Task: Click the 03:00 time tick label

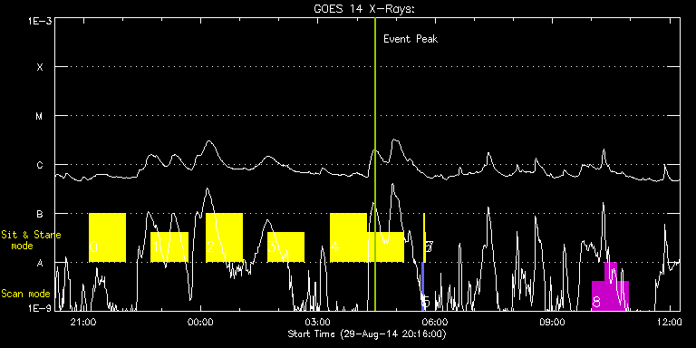Action: pos(318,323)
